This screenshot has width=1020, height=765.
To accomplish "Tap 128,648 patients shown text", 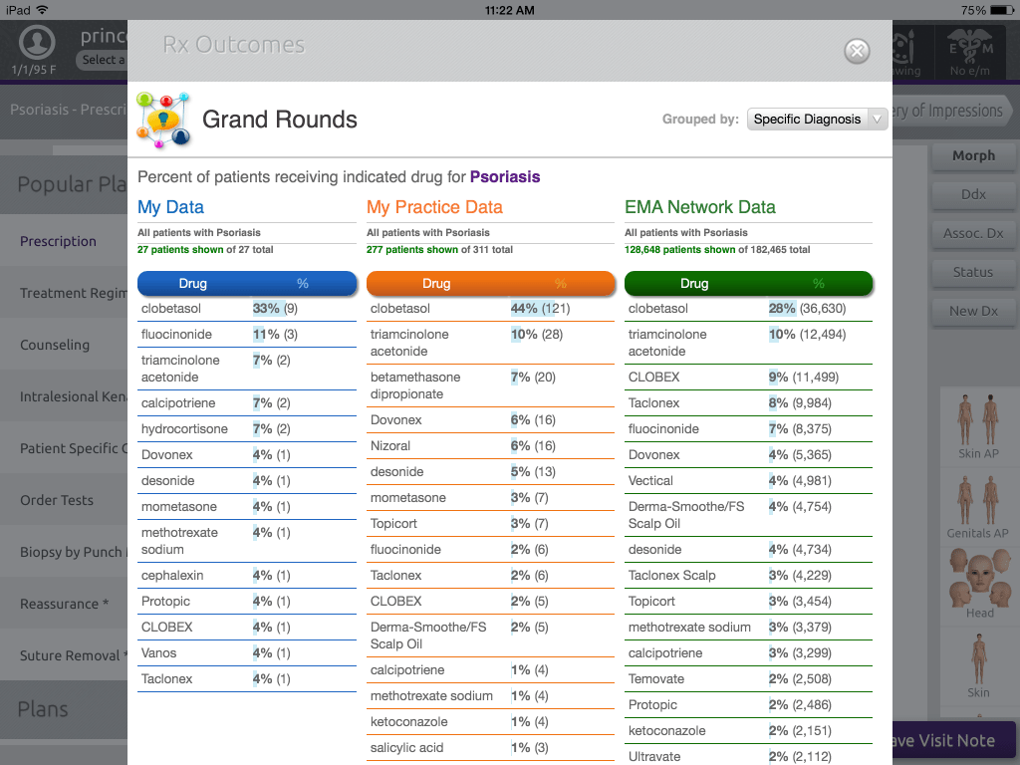I will click(679, 250).
